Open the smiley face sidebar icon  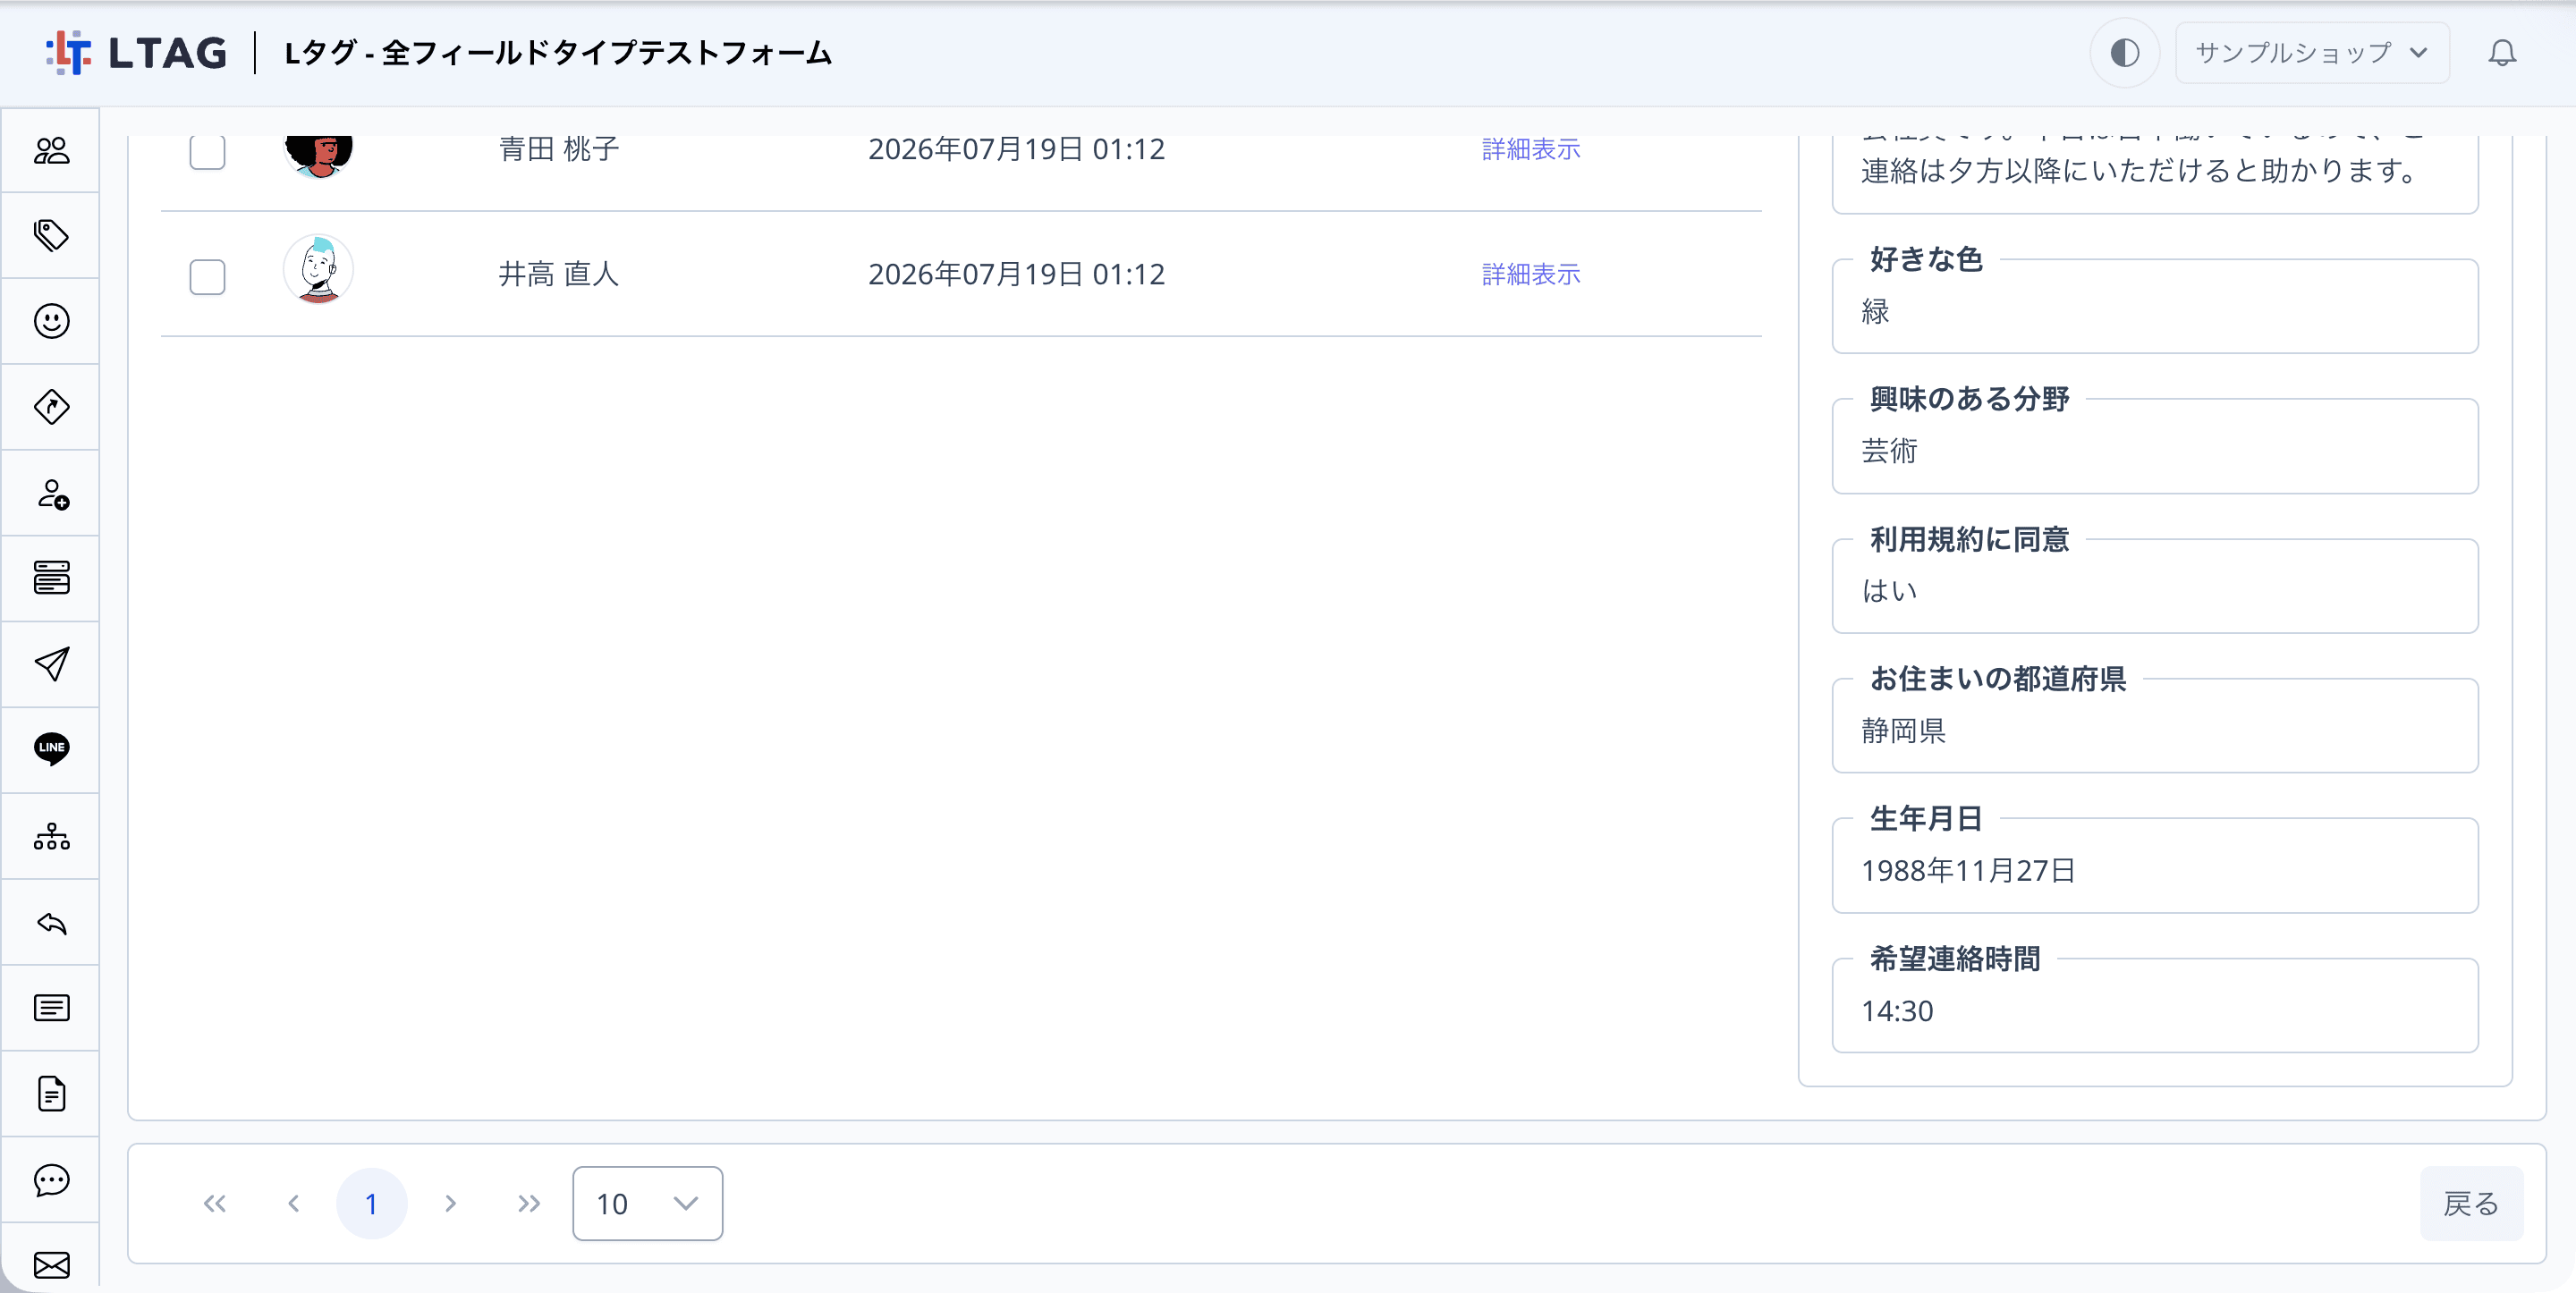tap(51, 321)
